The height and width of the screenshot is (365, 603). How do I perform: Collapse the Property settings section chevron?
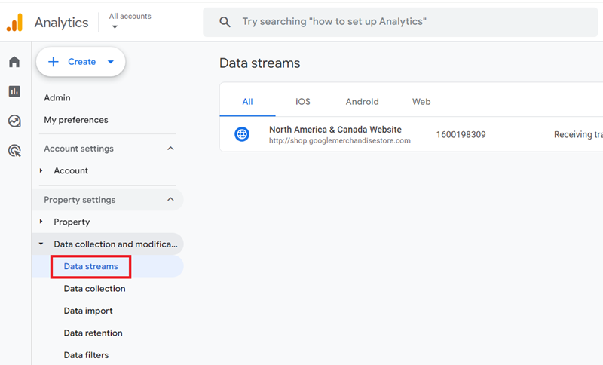click(x=171, y=199)
